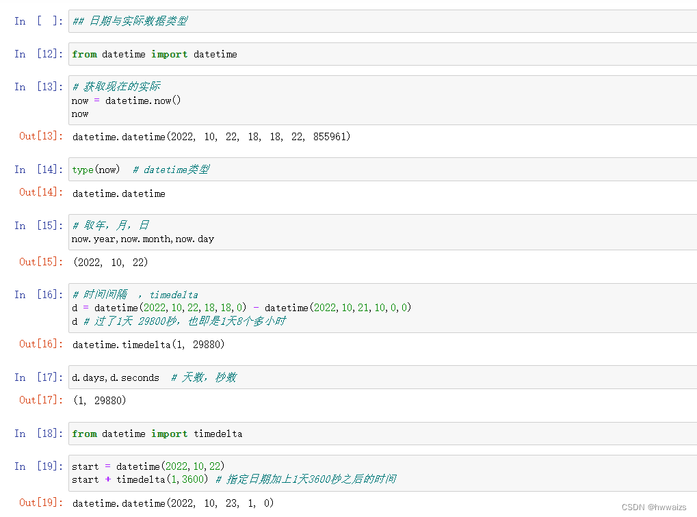The width and height of the screenshot is (697, 517).
Task: Click the line 'now.year,now.month,now.day'
Action: (143, 239)
